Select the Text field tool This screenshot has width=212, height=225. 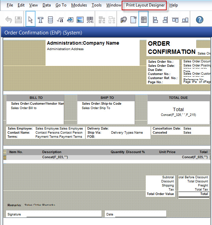tap(41, 20)
